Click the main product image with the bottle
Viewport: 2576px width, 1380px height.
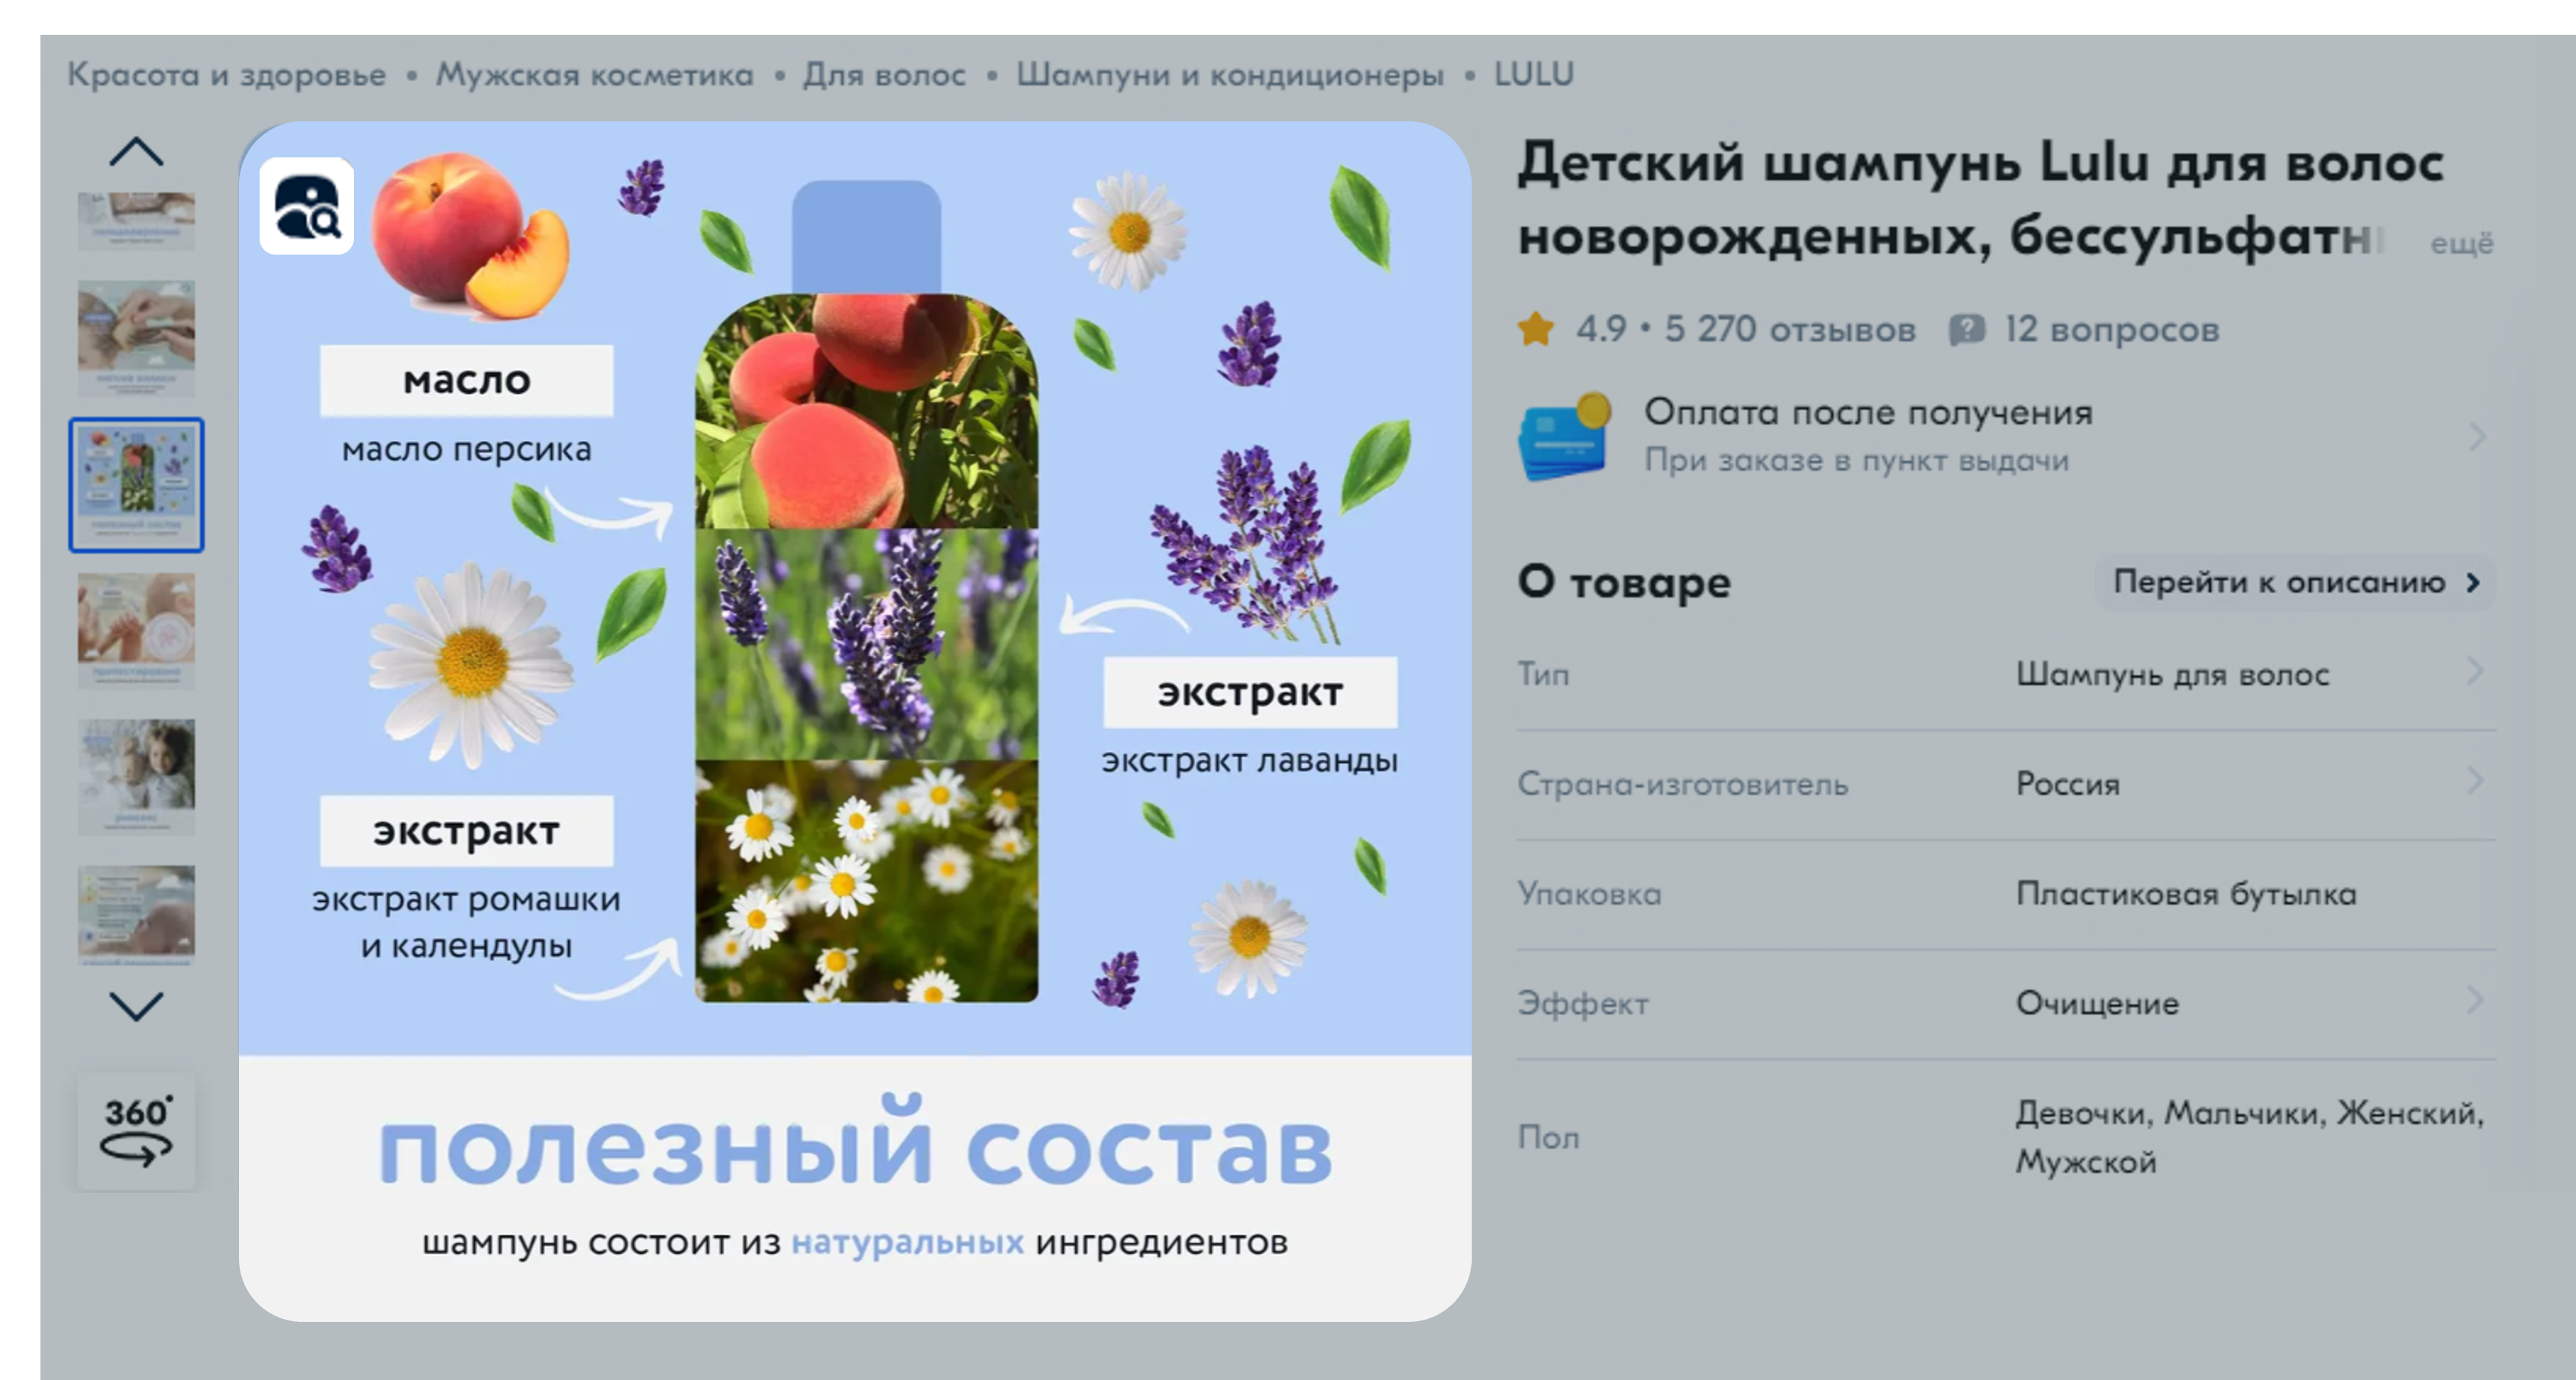(x=855, y=721)
